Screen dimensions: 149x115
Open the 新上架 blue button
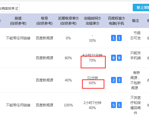coord(141,8)
